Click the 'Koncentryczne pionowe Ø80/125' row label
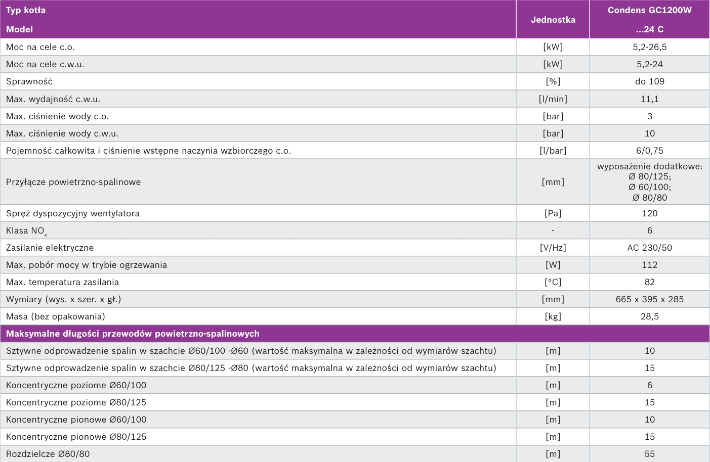This screenshot has height=462, width=710. coord(76,437)
